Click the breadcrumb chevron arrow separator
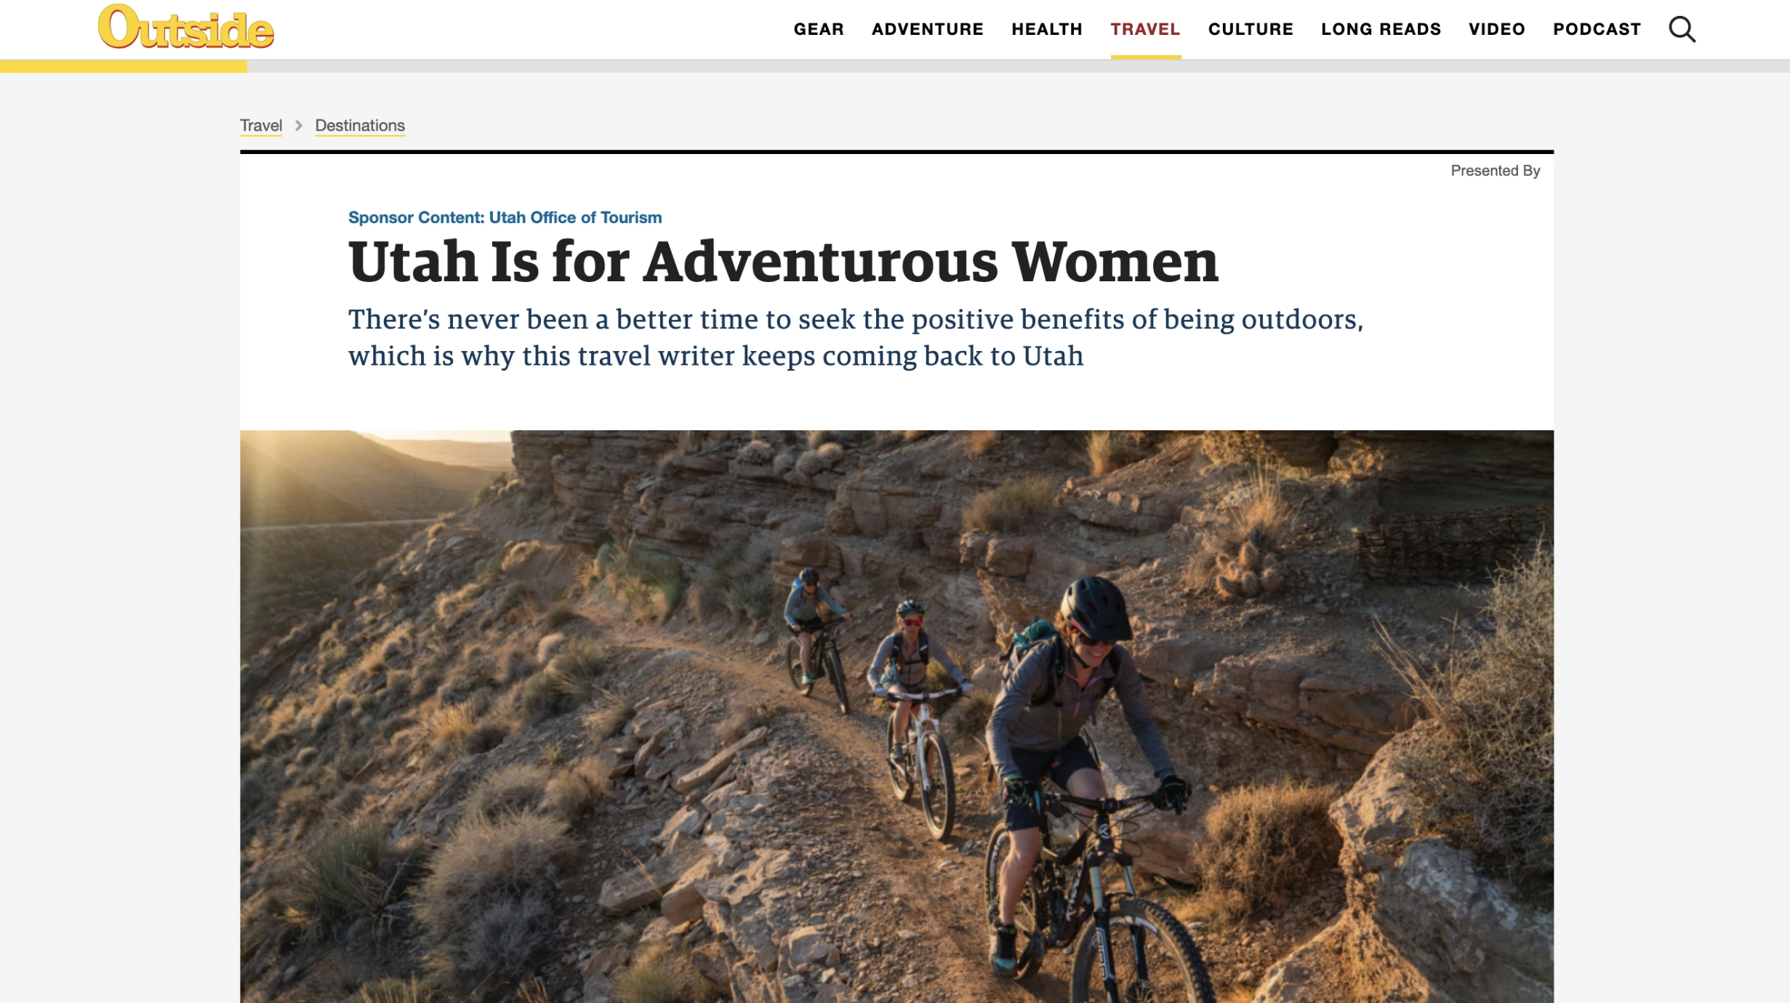Image resolution: width=1790 pixels, height=1003 pixels. tap(299, 126)
